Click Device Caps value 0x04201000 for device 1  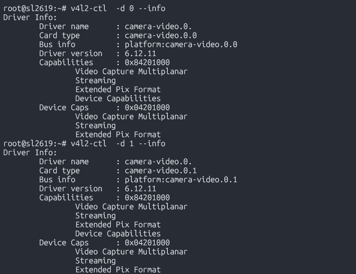pos(147,242)
